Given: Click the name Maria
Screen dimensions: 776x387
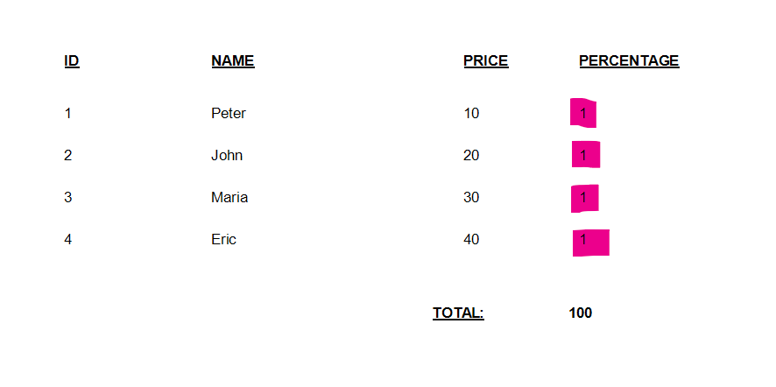Looking at the screenshot, I should click(229, 198).
